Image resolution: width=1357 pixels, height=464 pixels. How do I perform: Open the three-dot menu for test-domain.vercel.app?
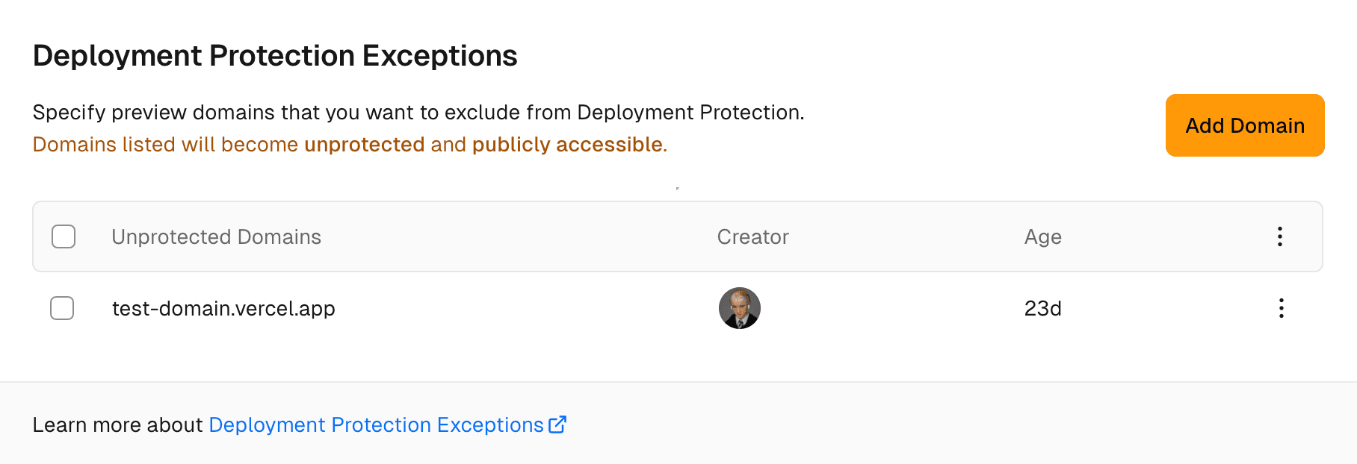pyautogui.click(x=1281, y=308)
